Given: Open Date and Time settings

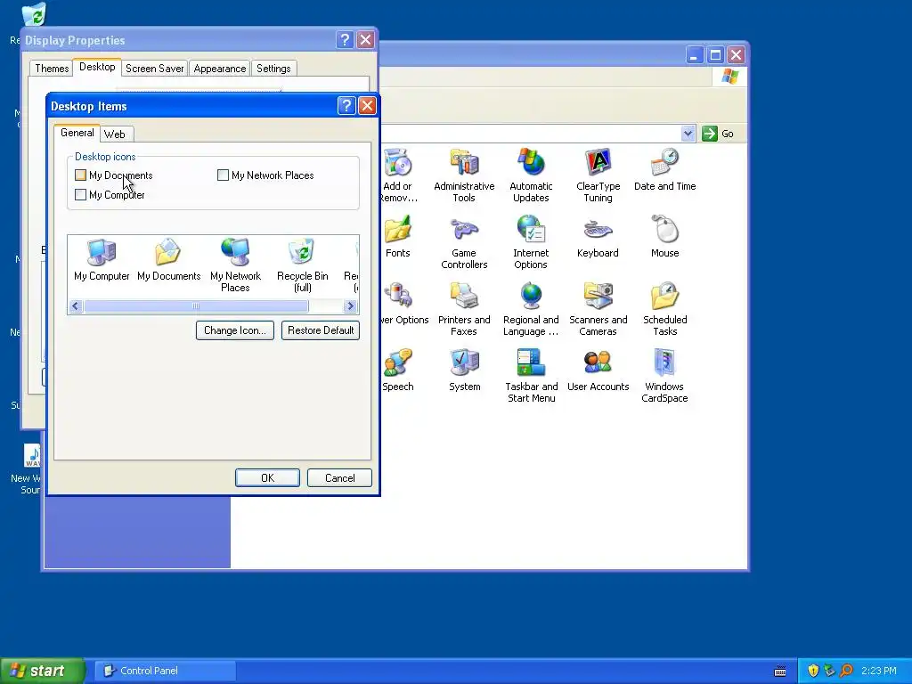Looking at the screenshot, I should pyautogui.click(x=664, y=169).
